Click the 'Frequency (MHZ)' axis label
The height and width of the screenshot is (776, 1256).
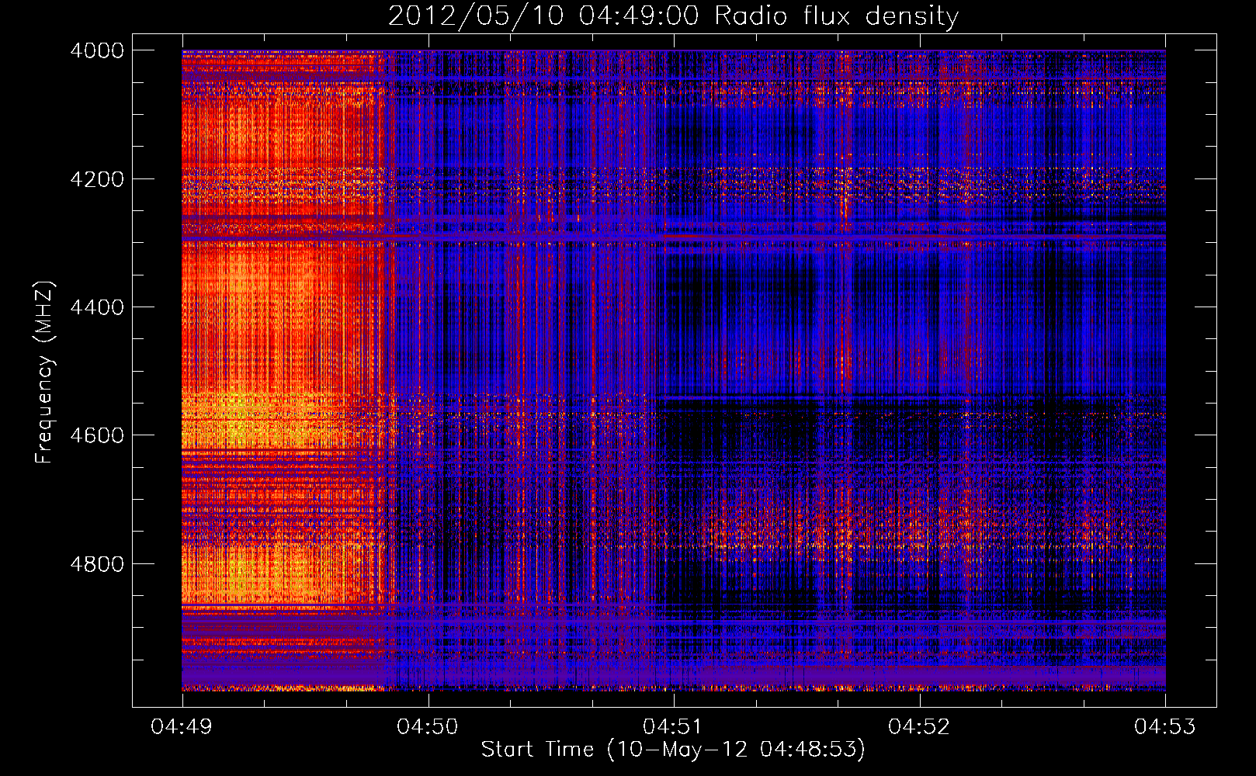[x=44, y=372]
